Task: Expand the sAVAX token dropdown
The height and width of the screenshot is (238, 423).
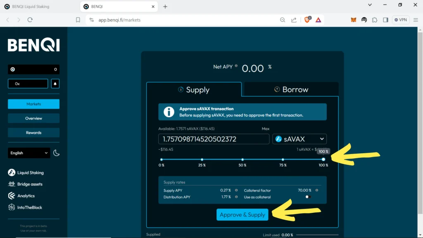Action: 299,139
